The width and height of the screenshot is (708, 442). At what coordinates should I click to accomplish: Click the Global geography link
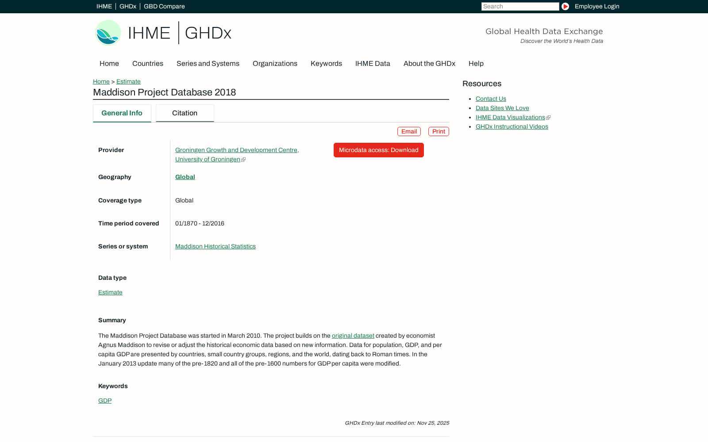point(185,177)
